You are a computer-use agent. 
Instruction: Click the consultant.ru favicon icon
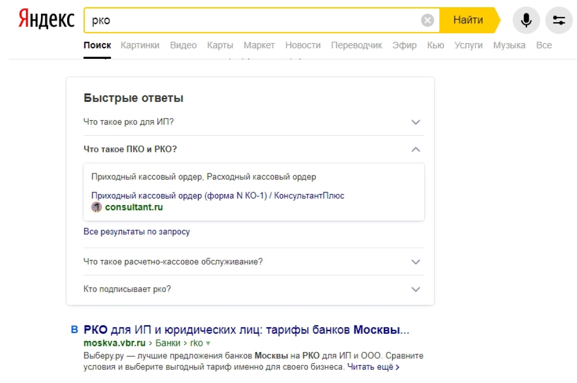tap(97, 207)
